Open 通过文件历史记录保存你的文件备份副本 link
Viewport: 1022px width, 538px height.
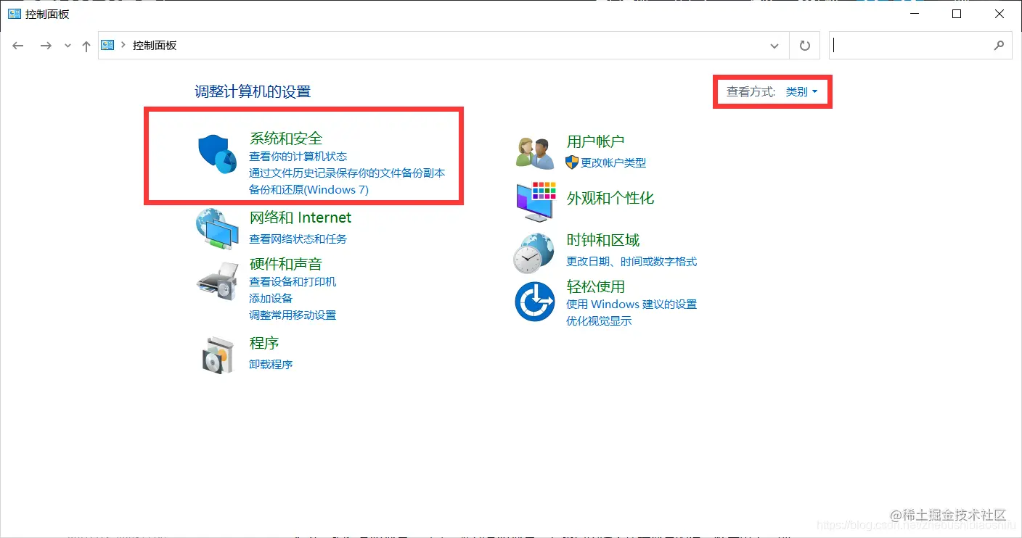[x=347, y=173]
